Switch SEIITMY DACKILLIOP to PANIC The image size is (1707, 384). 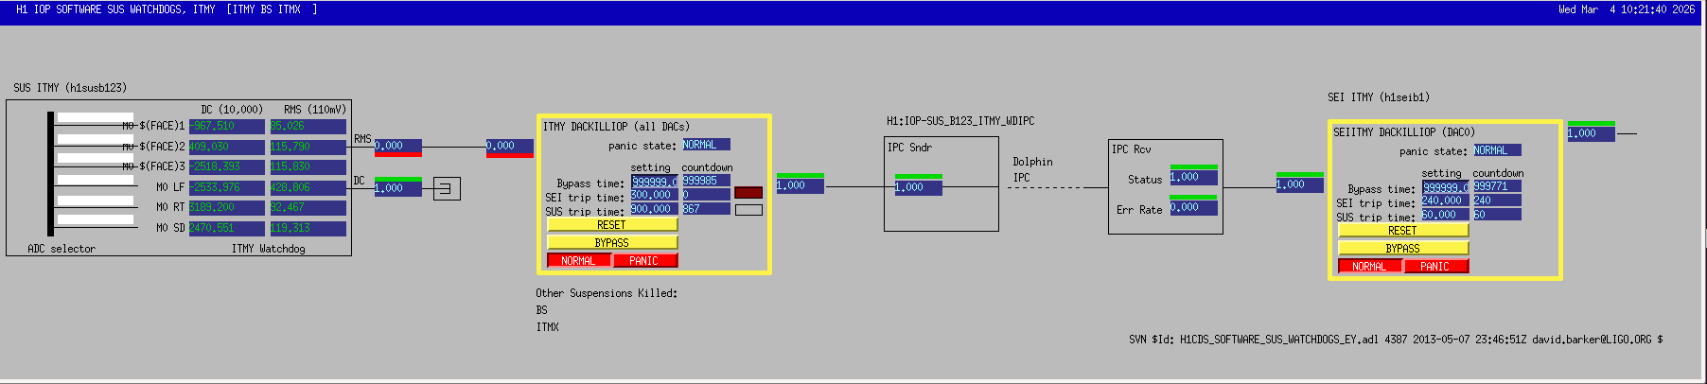point(1435,266)
